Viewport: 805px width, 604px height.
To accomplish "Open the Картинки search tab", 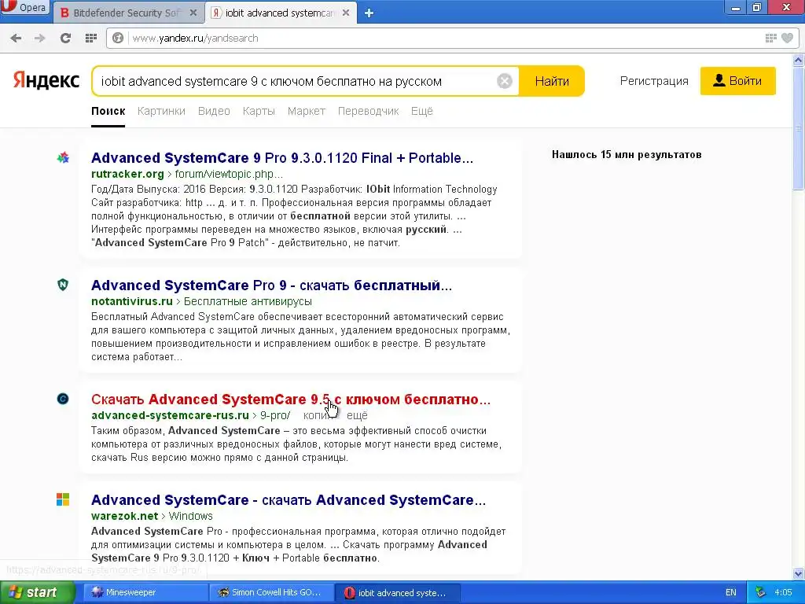I will pos(161,111).
